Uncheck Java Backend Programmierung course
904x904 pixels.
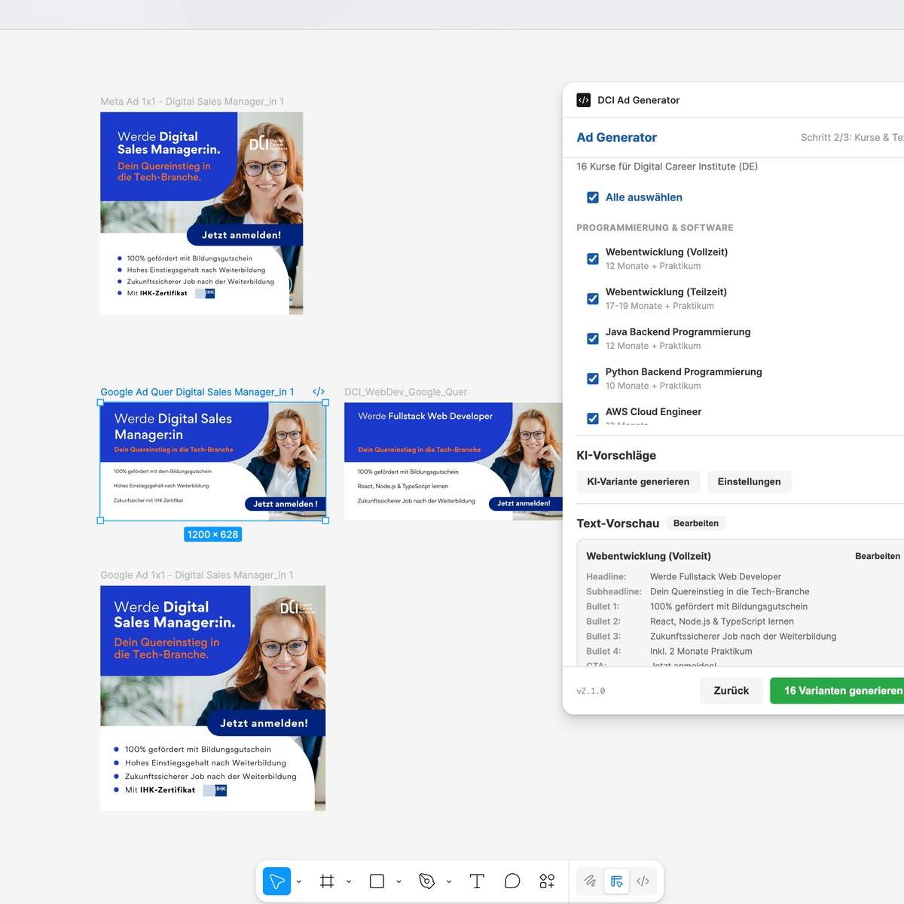tap(593, 339)
